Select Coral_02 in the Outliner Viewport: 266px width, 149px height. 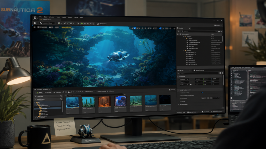pyautogui.click(x=191, y=58)
